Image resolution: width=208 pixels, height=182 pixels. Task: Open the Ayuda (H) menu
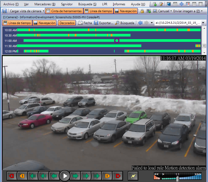pos(138,4)
